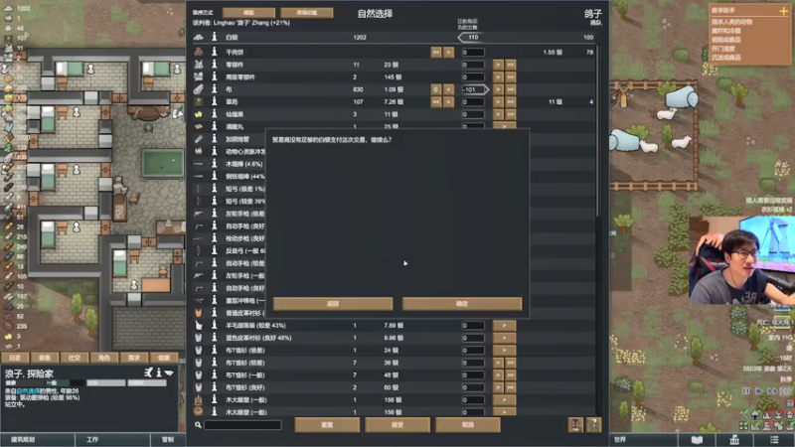The height and width of the screenshot is (447, 795).
Task: Click the << button for 草药
Action: [x=436, y=102]
